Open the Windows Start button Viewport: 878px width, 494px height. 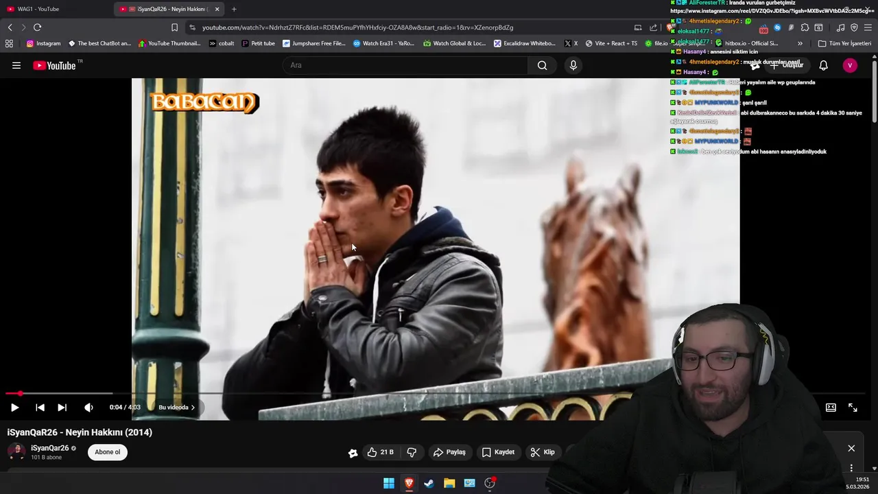click(389, 483)
